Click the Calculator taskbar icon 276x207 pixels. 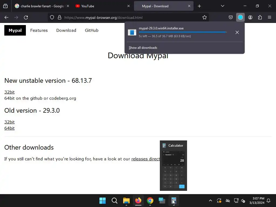click(x=174, y=201)
